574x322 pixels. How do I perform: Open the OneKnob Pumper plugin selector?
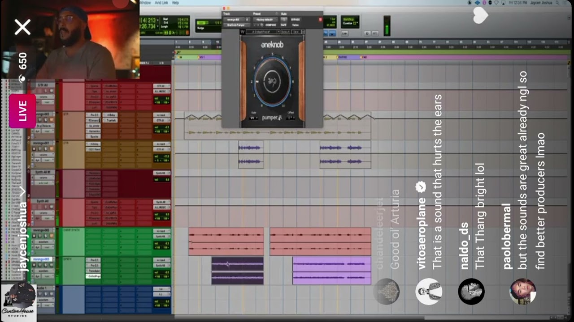click(x=237, y=25)
